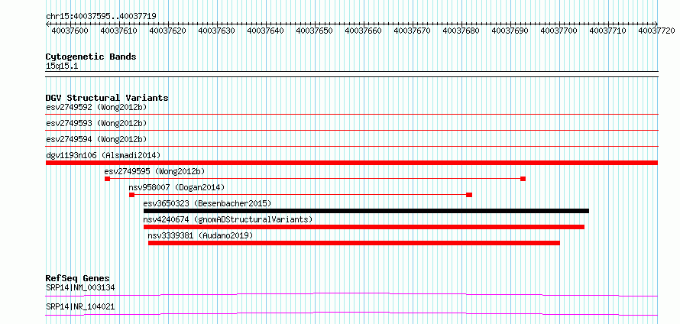
Task: Open variant nsv4240674 (gnomADStructuralVariants) label
Action: click(228, 219)
